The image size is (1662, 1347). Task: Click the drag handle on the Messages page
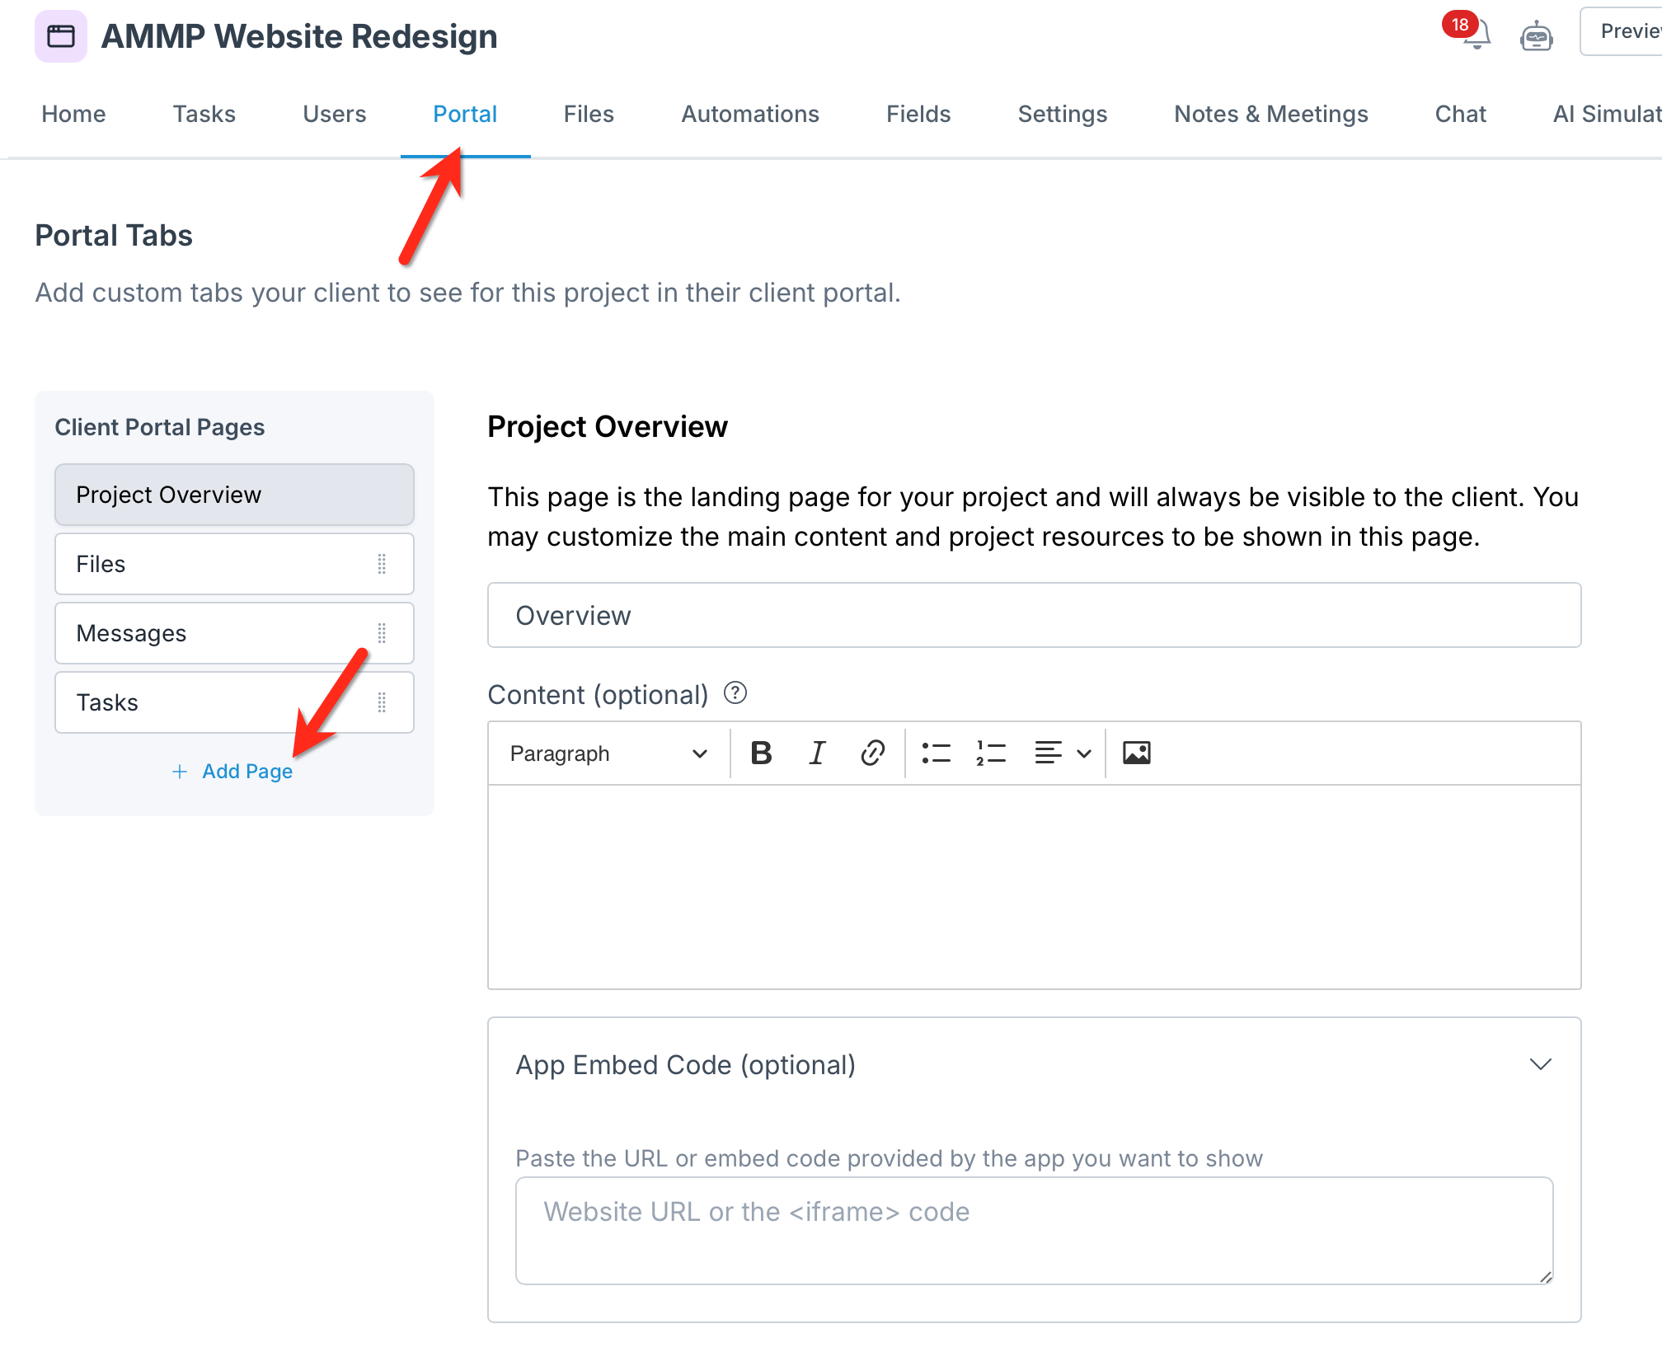[382, 633]
